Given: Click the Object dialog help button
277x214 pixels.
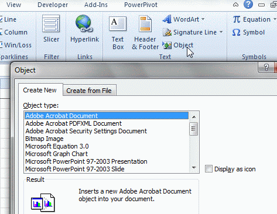Looking at the screenshot, I should pyautogui.click(x=266, y=67).
